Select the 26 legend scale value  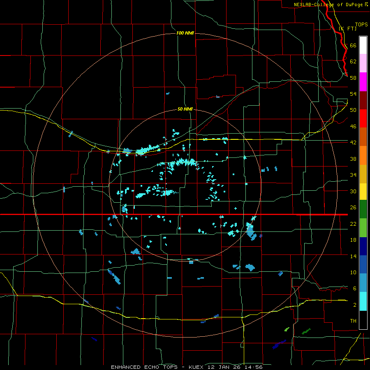(x=353, y=208)
